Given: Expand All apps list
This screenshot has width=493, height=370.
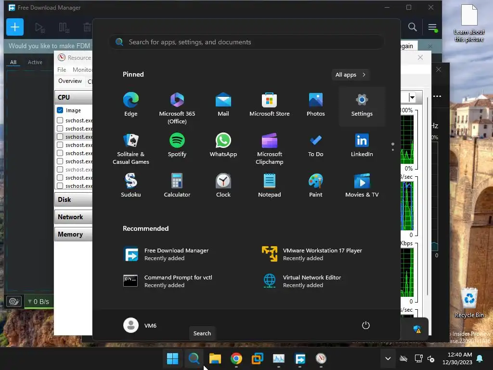Looking at the screenshot, I should [x=350, y=75].
